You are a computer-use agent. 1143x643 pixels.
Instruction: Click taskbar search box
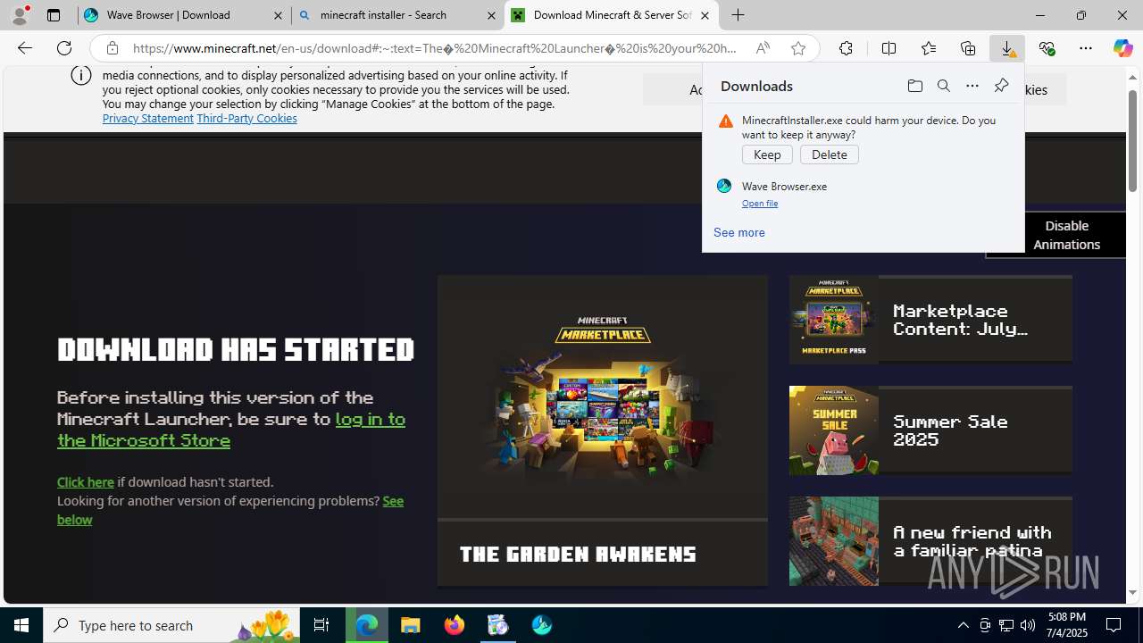click(171, 625)
